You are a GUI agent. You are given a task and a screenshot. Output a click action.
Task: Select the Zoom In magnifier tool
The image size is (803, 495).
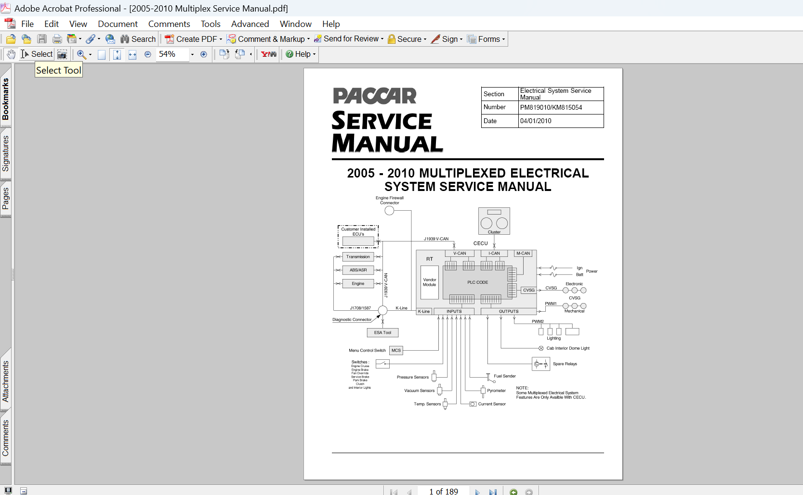click(81, 54)
